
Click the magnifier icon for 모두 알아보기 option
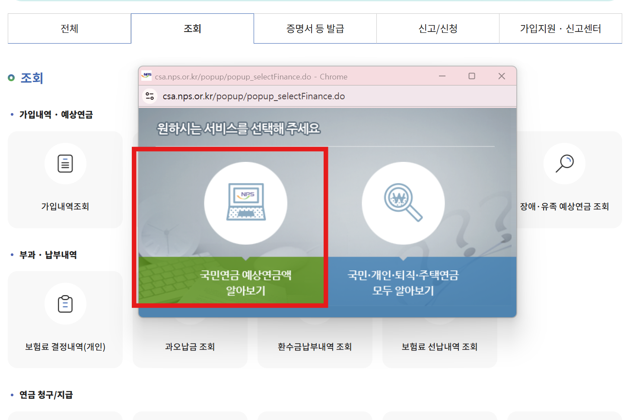[403, 203]
